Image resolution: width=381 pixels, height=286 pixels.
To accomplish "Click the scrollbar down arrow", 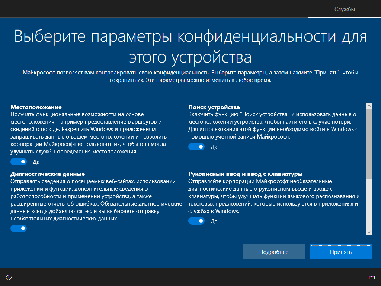I will [x=369, y=232].
